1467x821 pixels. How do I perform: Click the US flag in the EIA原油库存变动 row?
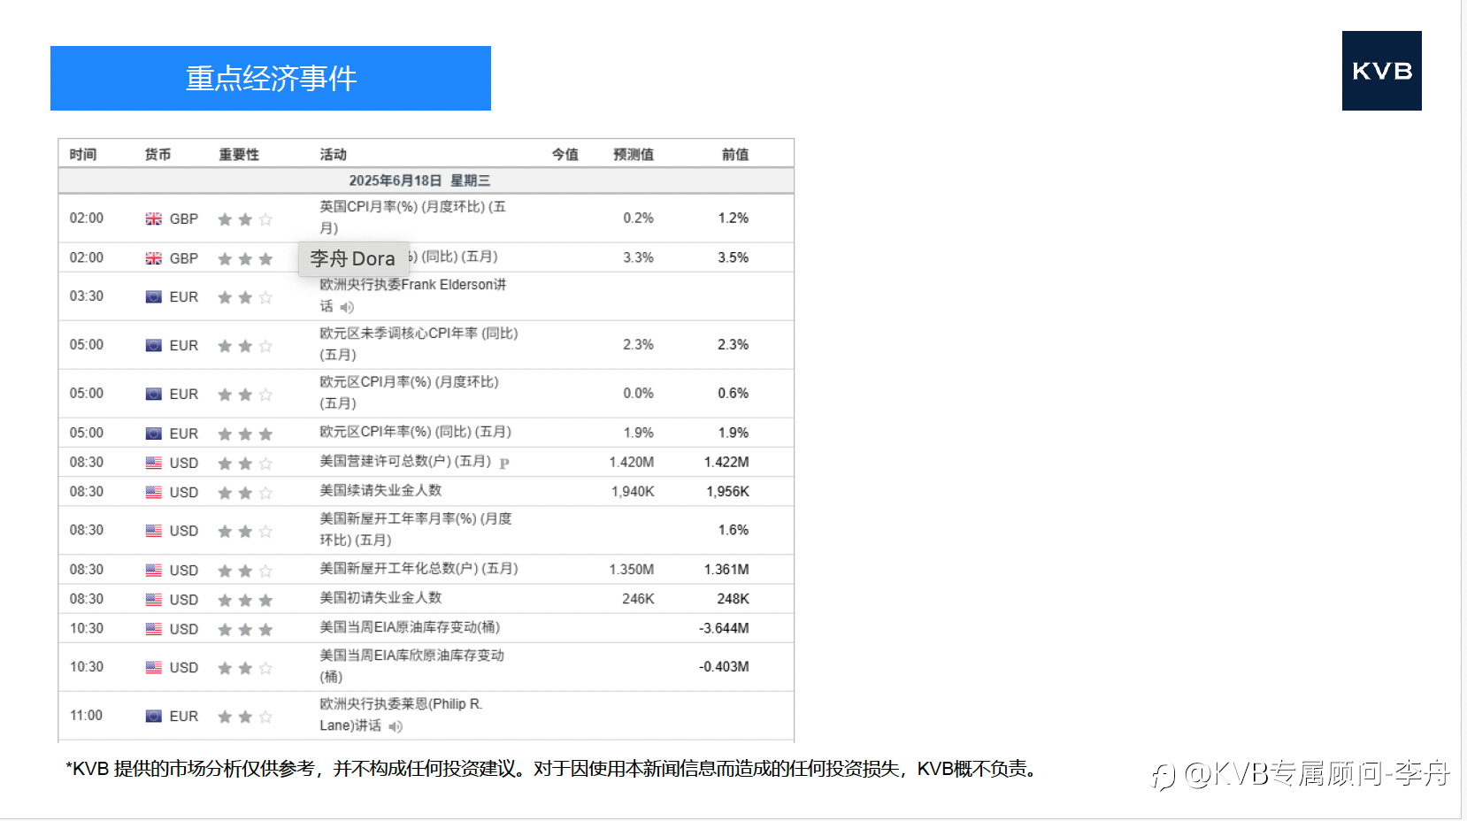[x=154, y=629]
